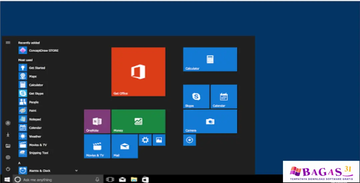This screenshot has width=360, height=183.
Task: Expand the chevron beside Alarms & Clock
Action: pyautogui.click(x=76, y=171)
